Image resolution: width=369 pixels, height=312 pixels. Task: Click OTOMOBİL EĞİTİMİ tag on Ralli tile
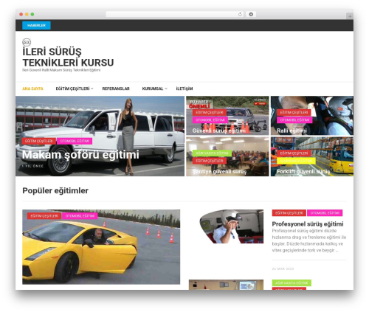click(x=294, y=120)
